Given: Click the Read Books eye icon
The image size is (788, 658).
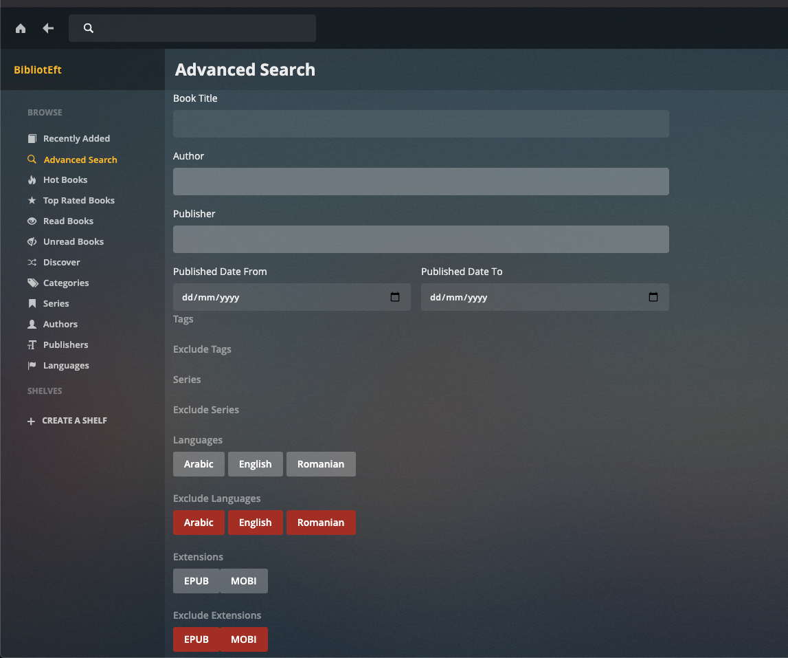Looking at the screenshot, I should (x=32, y=221).
